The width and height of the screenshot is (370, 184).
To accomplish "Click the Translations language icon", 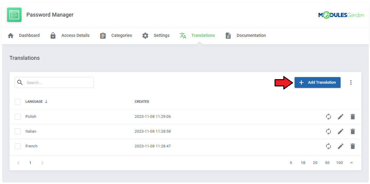I will (183, 36).
